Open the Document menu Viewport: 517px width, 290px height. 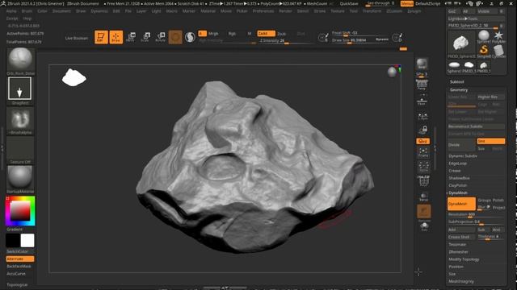click(x=61, y=10)
